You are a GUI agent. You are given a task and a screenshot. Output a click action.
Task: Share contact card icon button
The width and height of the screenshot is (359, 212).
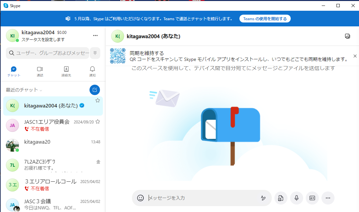pos(312,198)
